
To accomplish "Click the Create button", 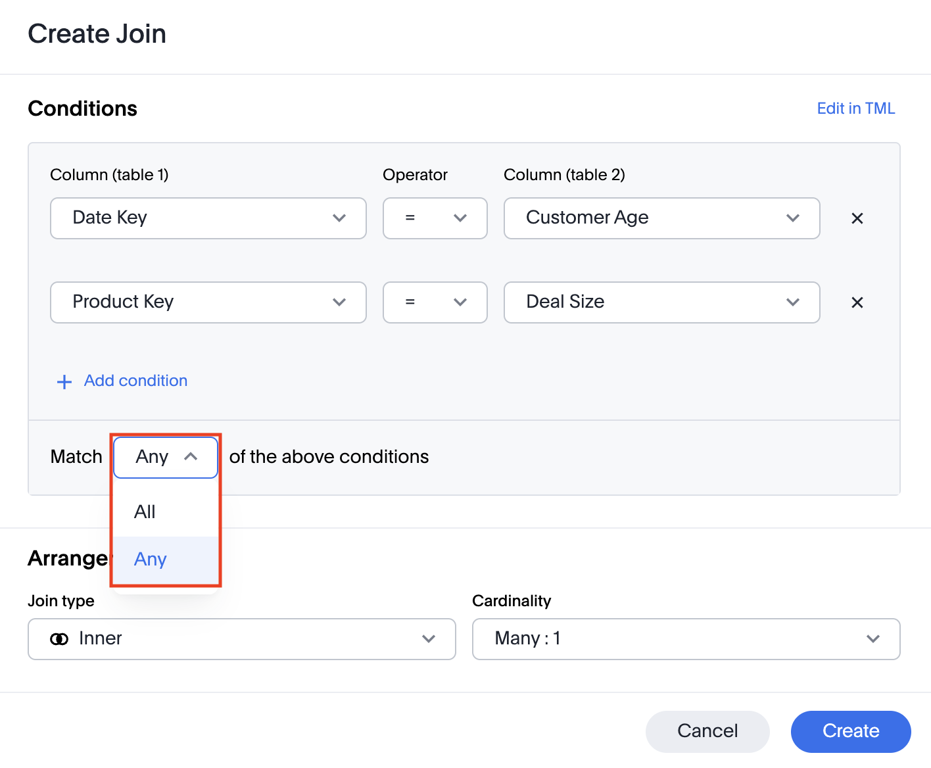I will 850,731.
